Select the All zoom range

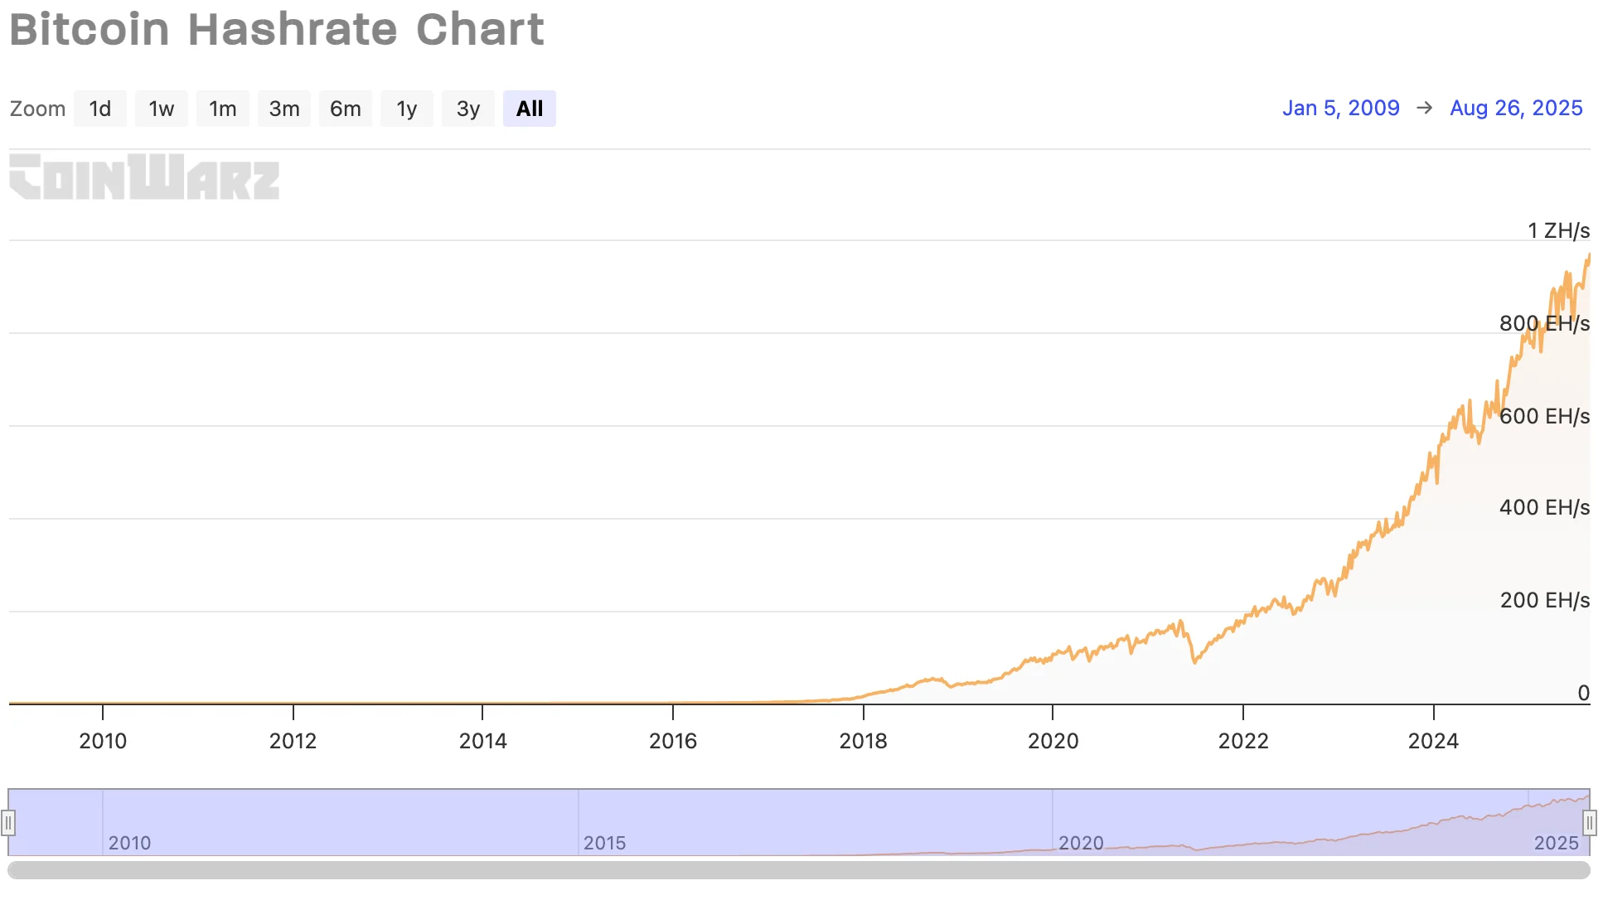pyautogui.click(x=530, y=109)
